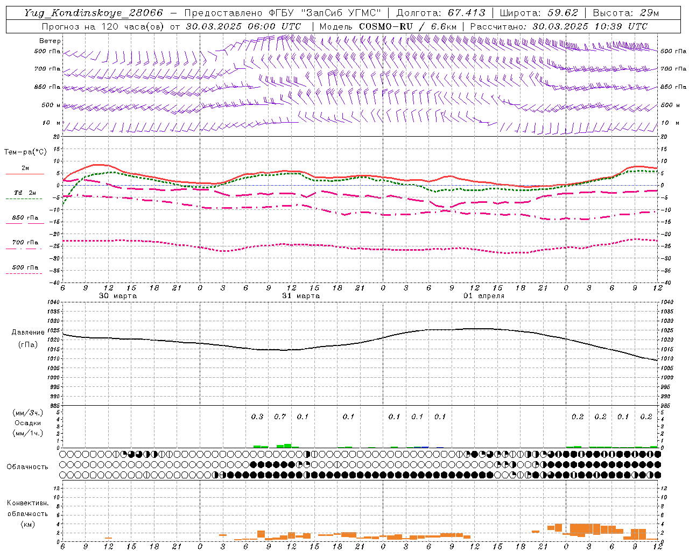Viewport: 689px width, 551px height.
Task: Select the latitude value Широта: 59.62
Action: click(x=539, y=13)
